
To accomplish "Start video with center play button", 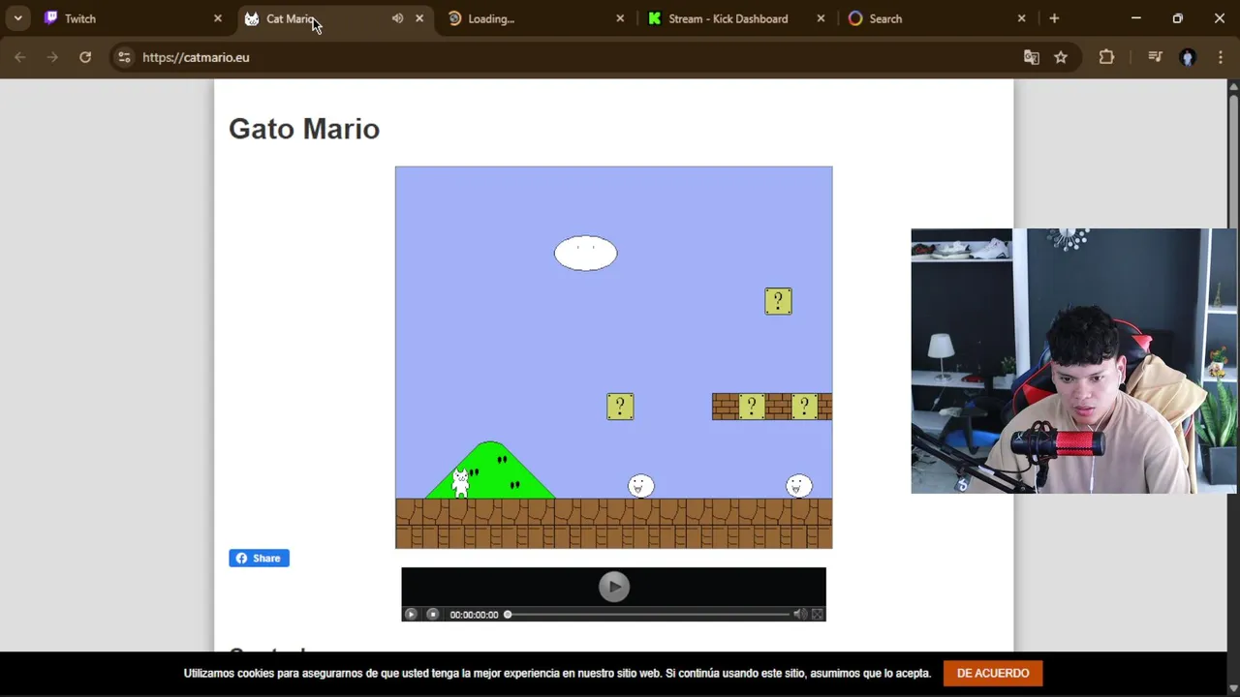I will click(613, 586).
